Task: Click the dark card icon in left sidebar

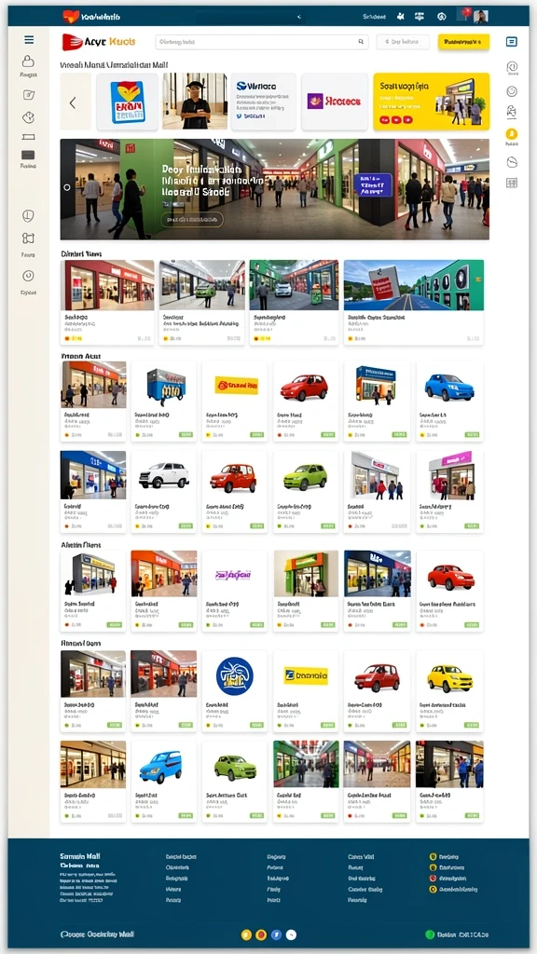Action: [x=28, y=155]
